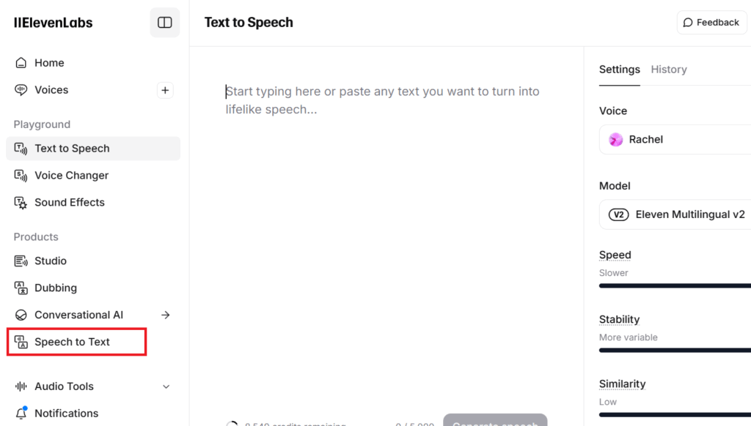751x426 pixels.
Task: Click the Notifications bell icon
Action: pyautogui.click(x=21, y=414)
